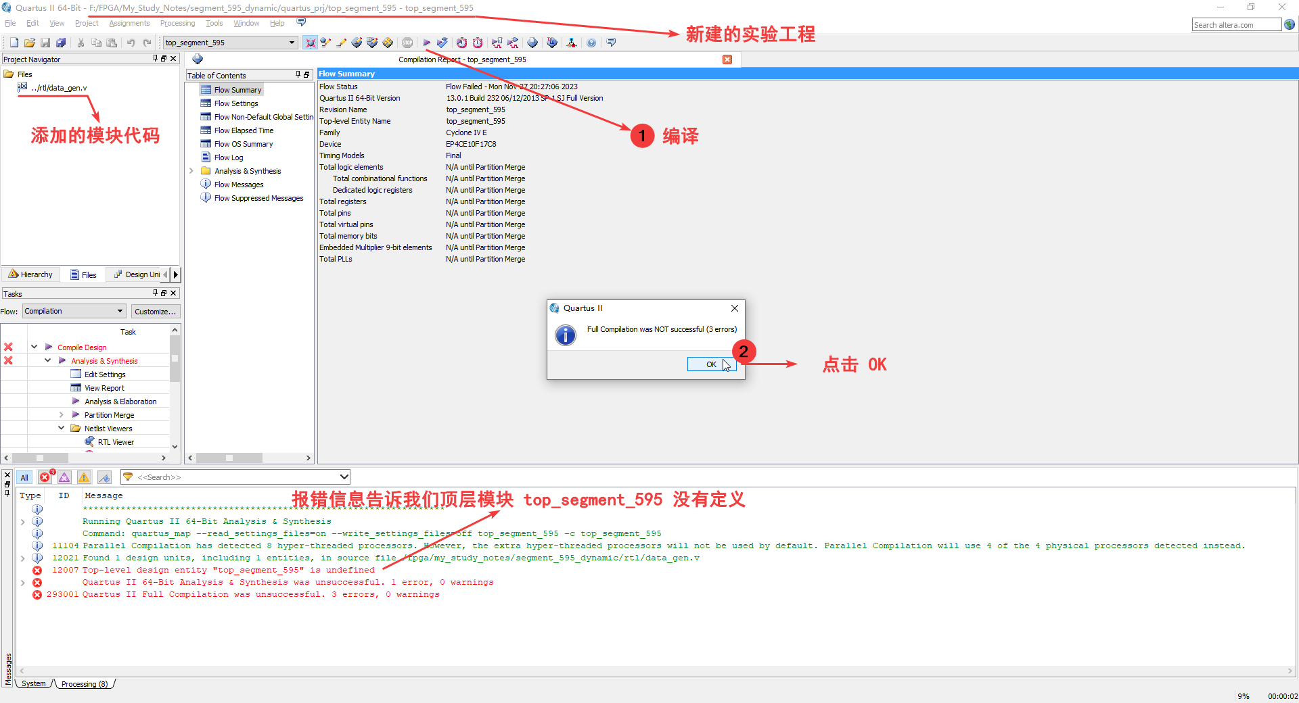Click the messages horizontal scrollbar
The height and width of the screenshot is (703, 1299).
656,671
